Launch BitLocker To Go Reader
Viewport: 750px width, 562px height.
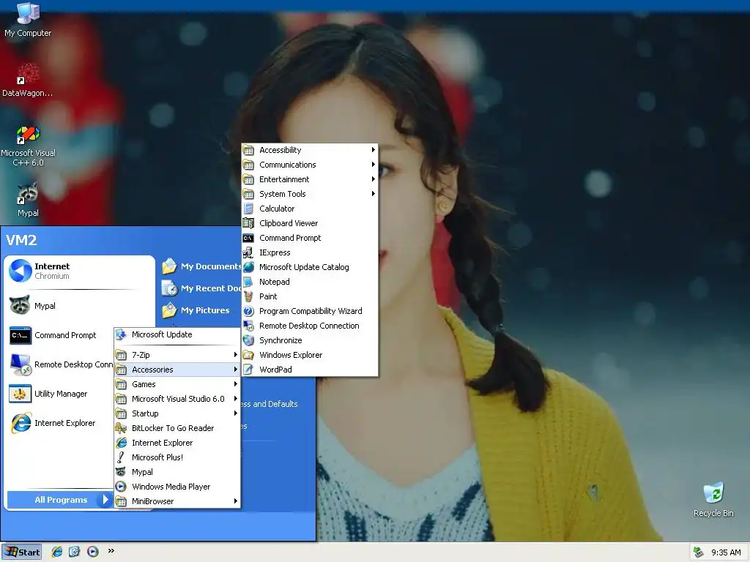(177, 428)
